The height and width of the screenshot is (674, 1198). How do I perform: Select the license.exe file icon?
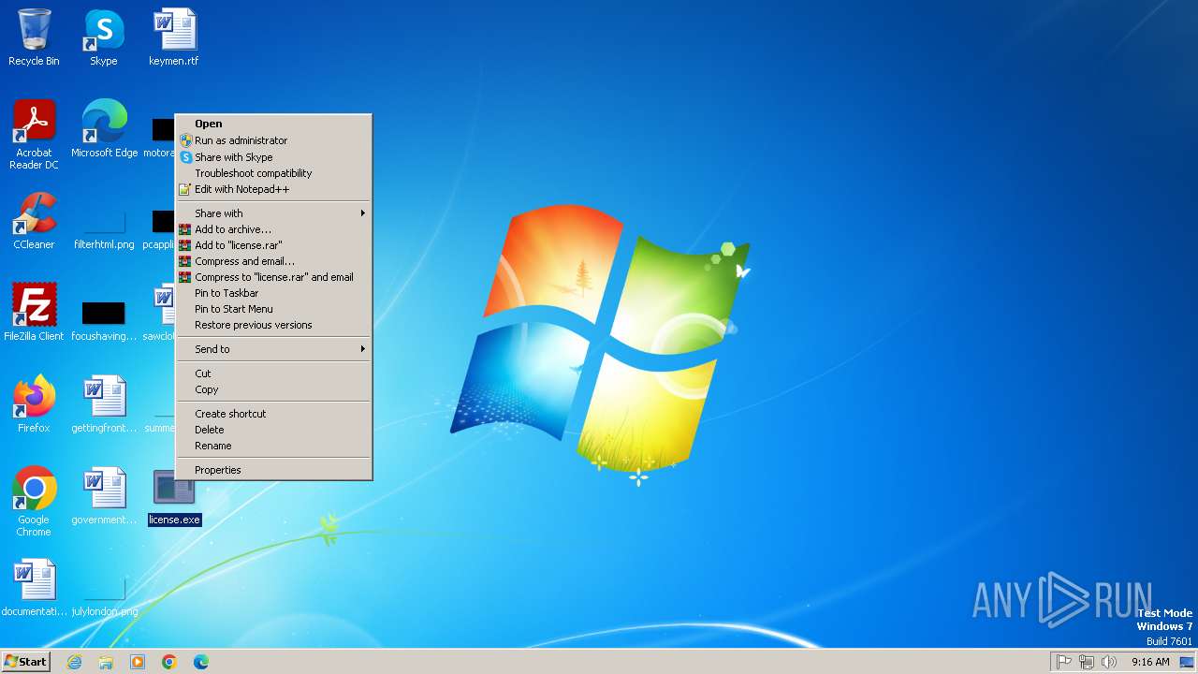click(x=174, y=496)
